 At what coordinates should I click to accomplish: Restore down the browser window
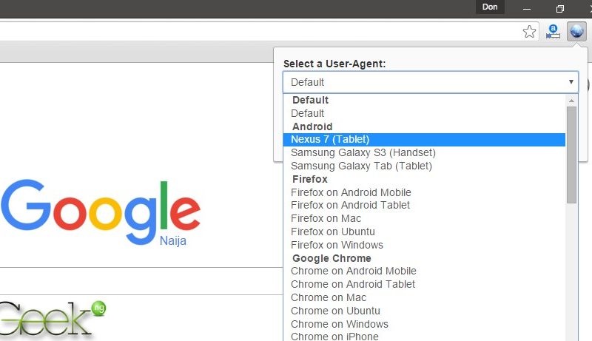point(560,8)
